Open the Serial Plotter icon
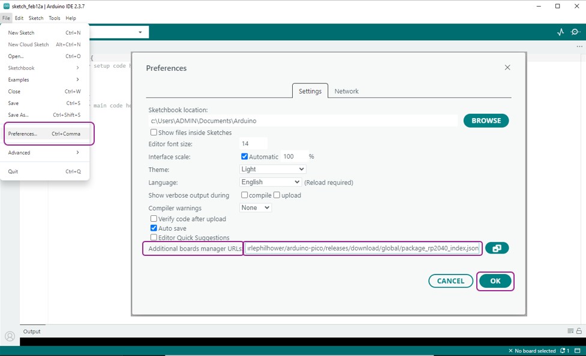Viewport: 586px width, 356px height. (x=560, y=32)
